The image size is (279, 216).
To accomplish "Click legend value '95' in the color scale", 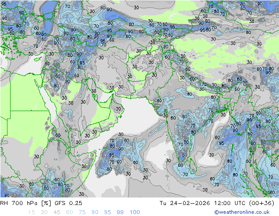I will point(107,212).
